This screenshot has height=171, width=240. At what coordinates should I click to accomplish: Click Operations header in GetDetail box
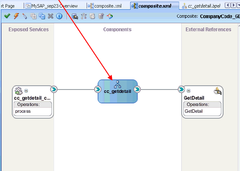pyautogui.click(x=202, y=104)
